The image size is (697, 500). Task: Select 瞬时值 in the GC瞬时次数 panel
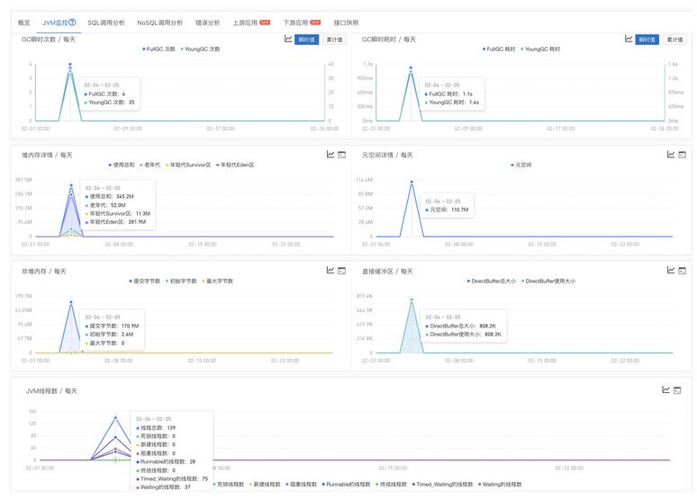coord(307,40)
